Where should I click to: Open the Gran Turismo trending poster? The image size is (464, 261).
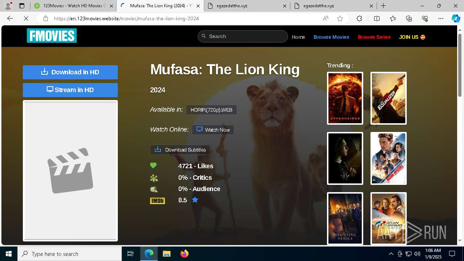[x=389, y=219]
